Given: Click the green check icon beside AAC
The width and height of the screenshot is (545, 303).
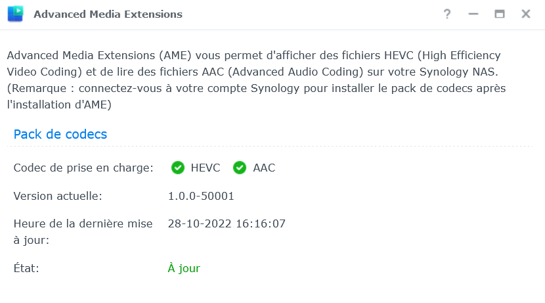Looking at the screenshot, I should point(240,168).
